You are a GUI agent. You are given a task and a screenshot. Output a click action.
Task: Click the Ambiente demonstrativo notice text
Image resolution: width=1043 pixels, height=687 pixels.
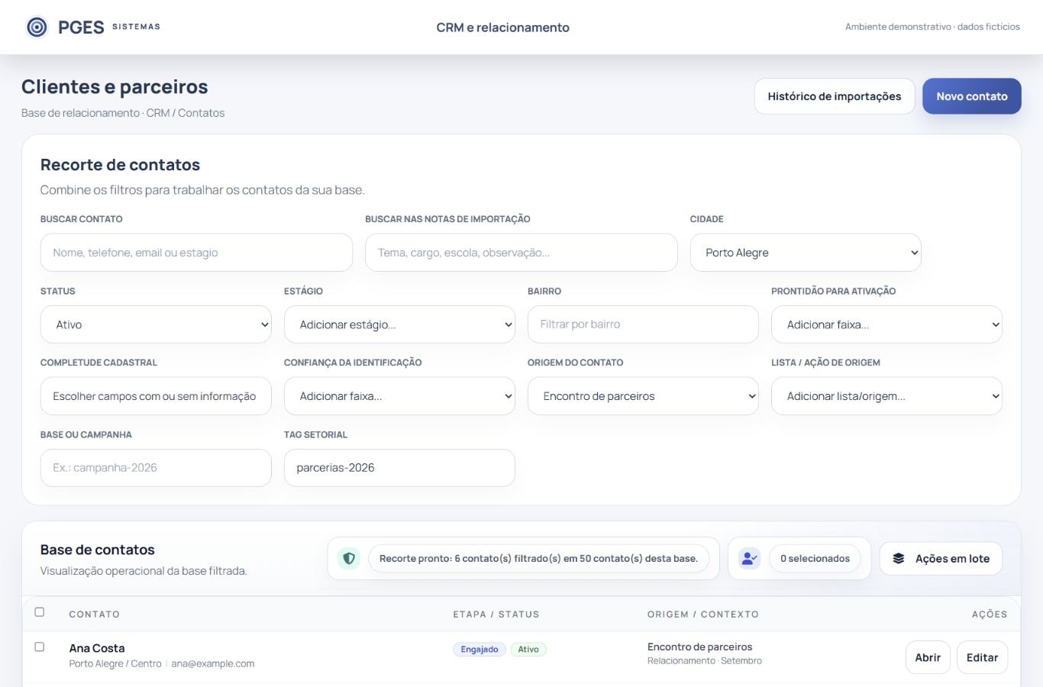tap(932, 27)
